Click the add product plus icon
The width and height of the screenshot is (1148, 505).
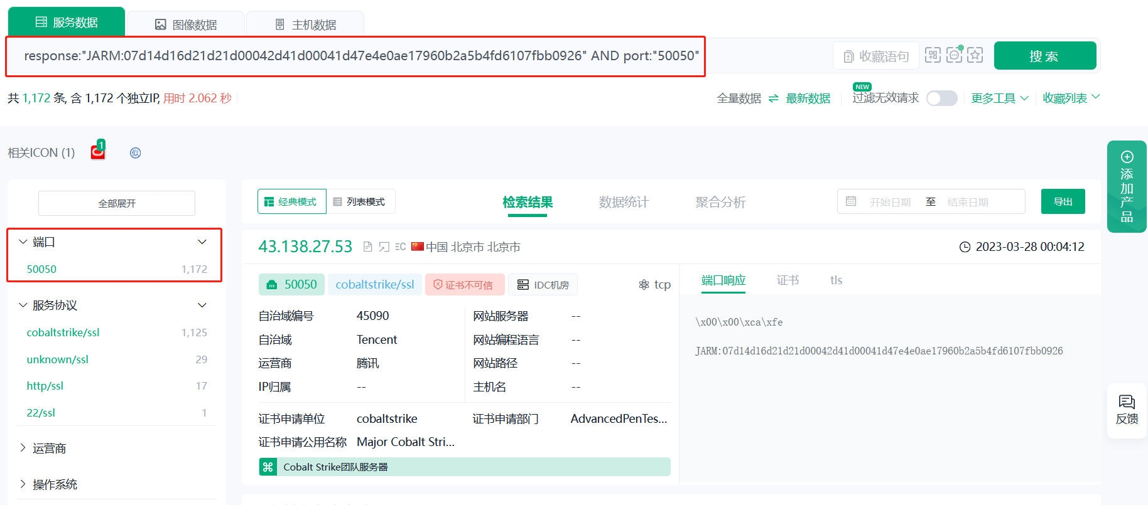1127,157
